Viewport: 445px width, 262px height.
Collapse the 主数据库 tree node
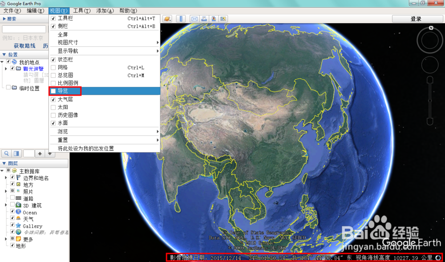[2, 171]
